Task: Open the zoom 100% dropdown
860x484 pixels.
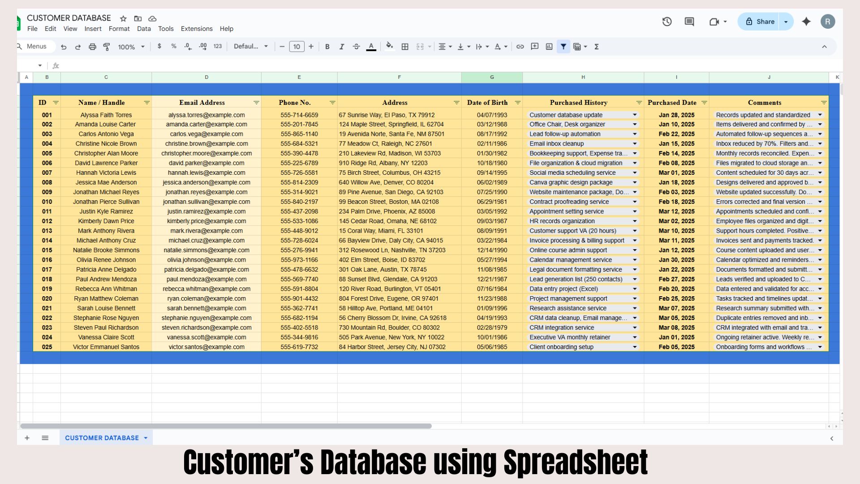Action: point(131,47)
